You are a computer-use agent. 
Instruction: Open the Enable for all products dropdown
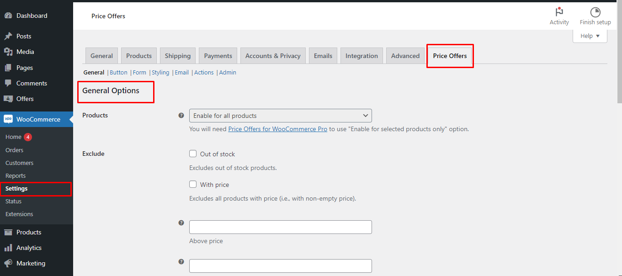tap(281, 116)
